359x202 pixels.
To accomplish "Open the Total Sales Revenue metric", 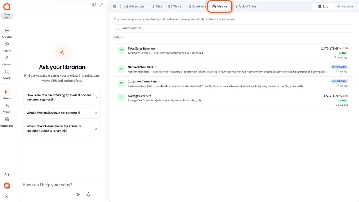I will click(x=233, y=53).
